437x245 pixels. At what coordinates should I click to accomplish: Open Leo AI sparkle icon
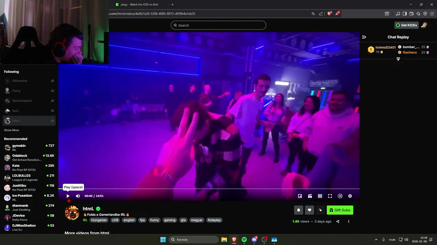(x=418, y=14)
